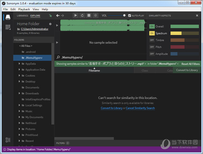Turn on the Timbre aspect

tap(152, 40)
